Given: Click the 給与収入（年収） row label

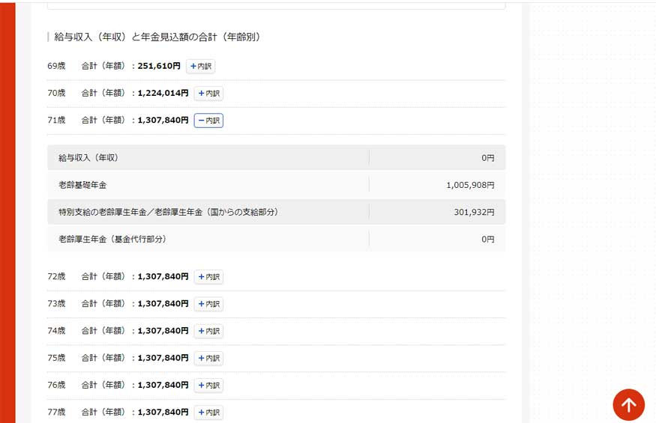Looking at the screenshot, I should point(88,157).
